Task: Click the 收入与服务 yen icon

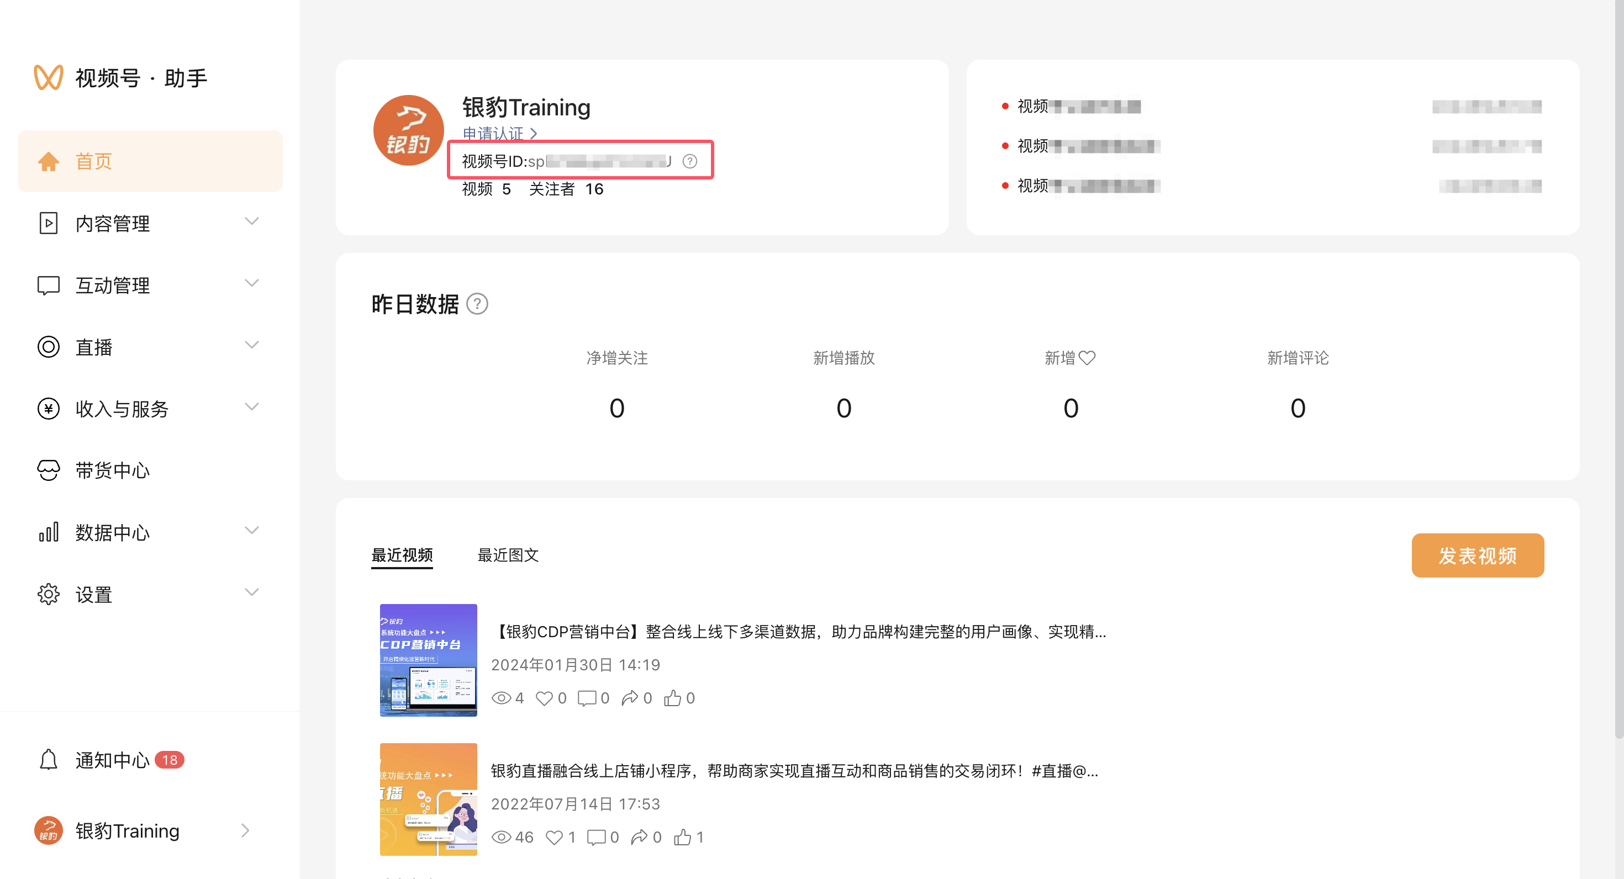Action: (49, 409)
